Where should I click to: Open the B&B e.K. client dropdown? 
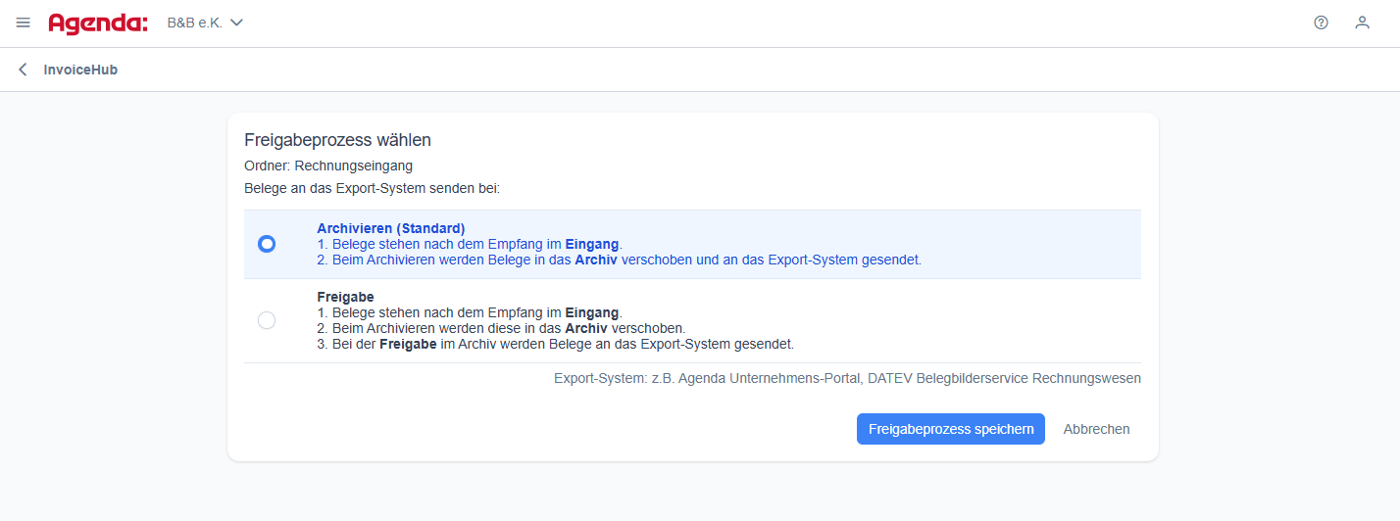194,23
